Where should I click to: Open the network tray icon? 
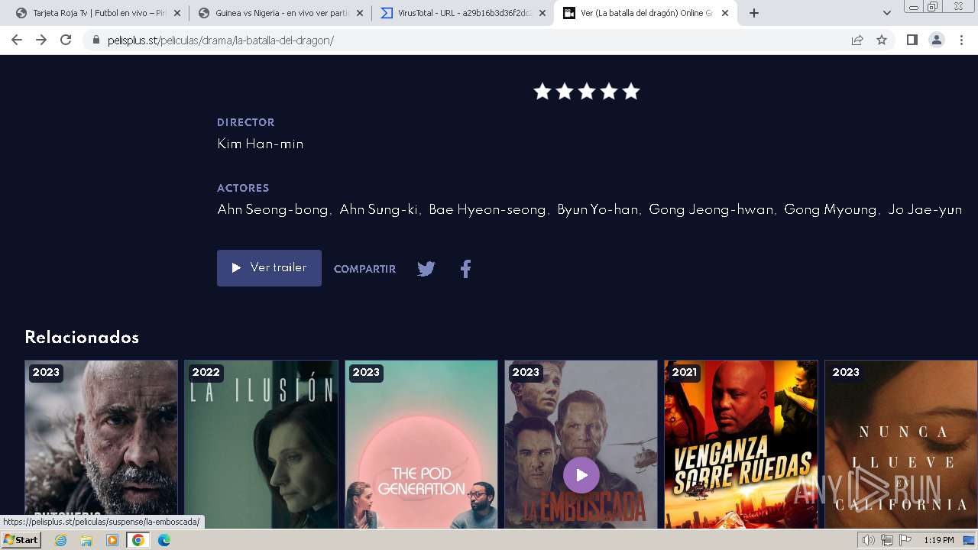[887, 540]
